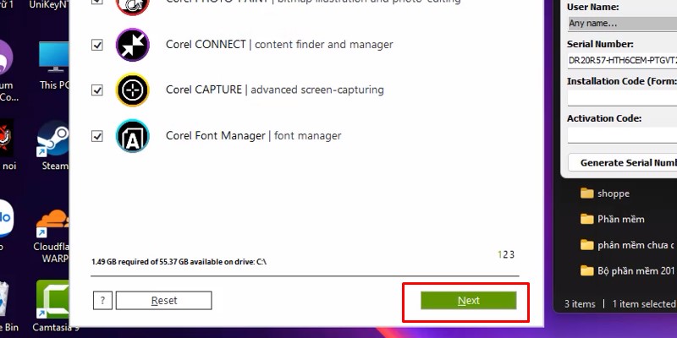Disable the Corel Font Manager checkbox

[x=97, y=135]
